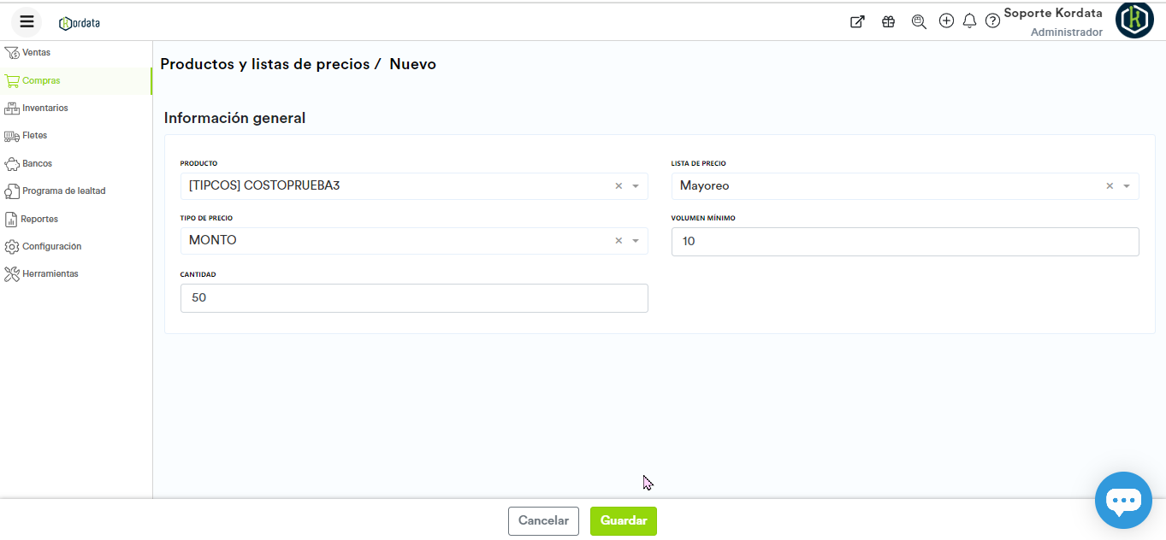Click the Cantidad input field
The width and height of the screenshot is (1166, 540).
(414, 298)
